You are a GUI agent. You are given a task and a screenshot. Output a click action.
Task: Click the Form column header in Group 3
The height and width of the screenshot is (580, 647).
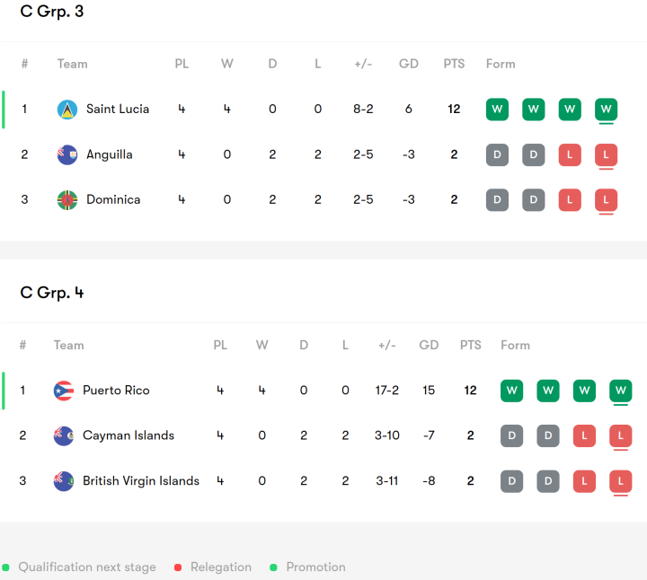point(501,64)
